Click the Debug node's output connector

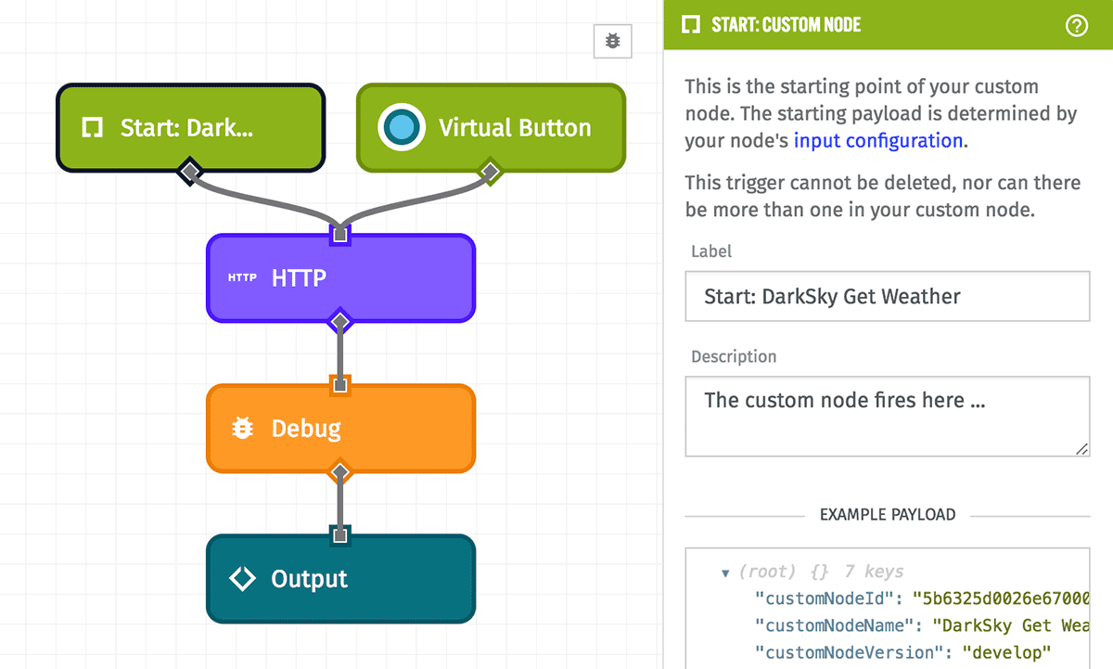[x=340, y=472]
